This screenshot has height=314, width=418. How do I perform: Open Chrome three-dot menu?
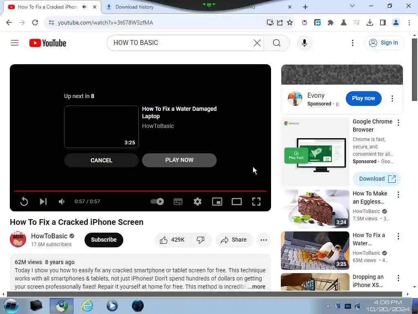409,23
